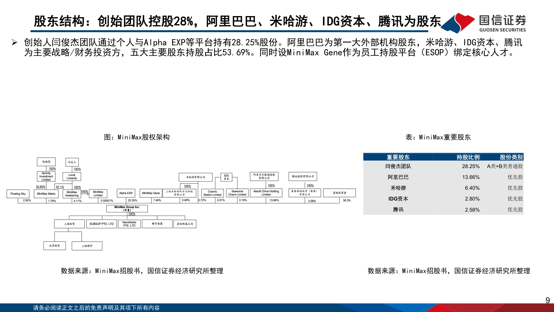Select the 'Cosmic Station Limited' box
This screenshot has height=312, width=554.
pos(212,193)
